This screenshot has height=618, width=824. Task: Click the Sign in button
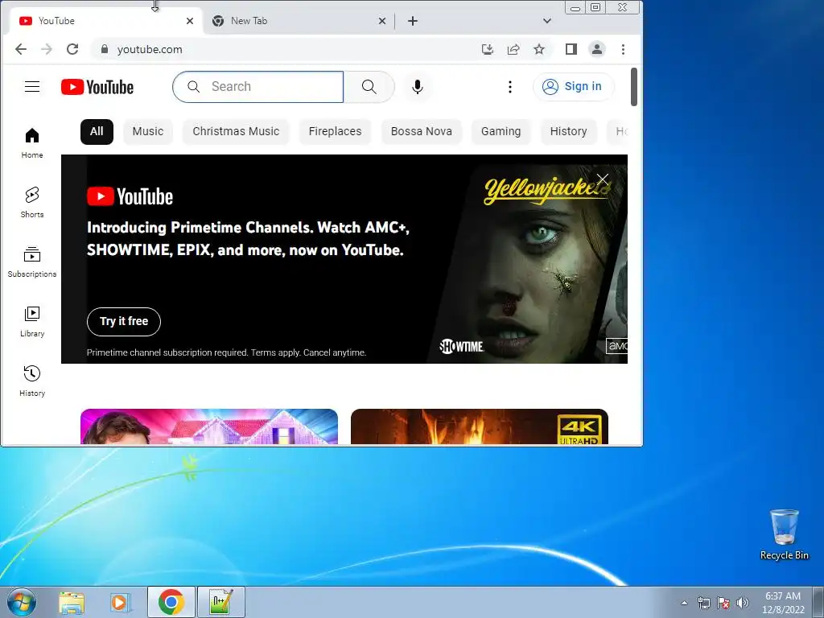click(x=573, y=87)
